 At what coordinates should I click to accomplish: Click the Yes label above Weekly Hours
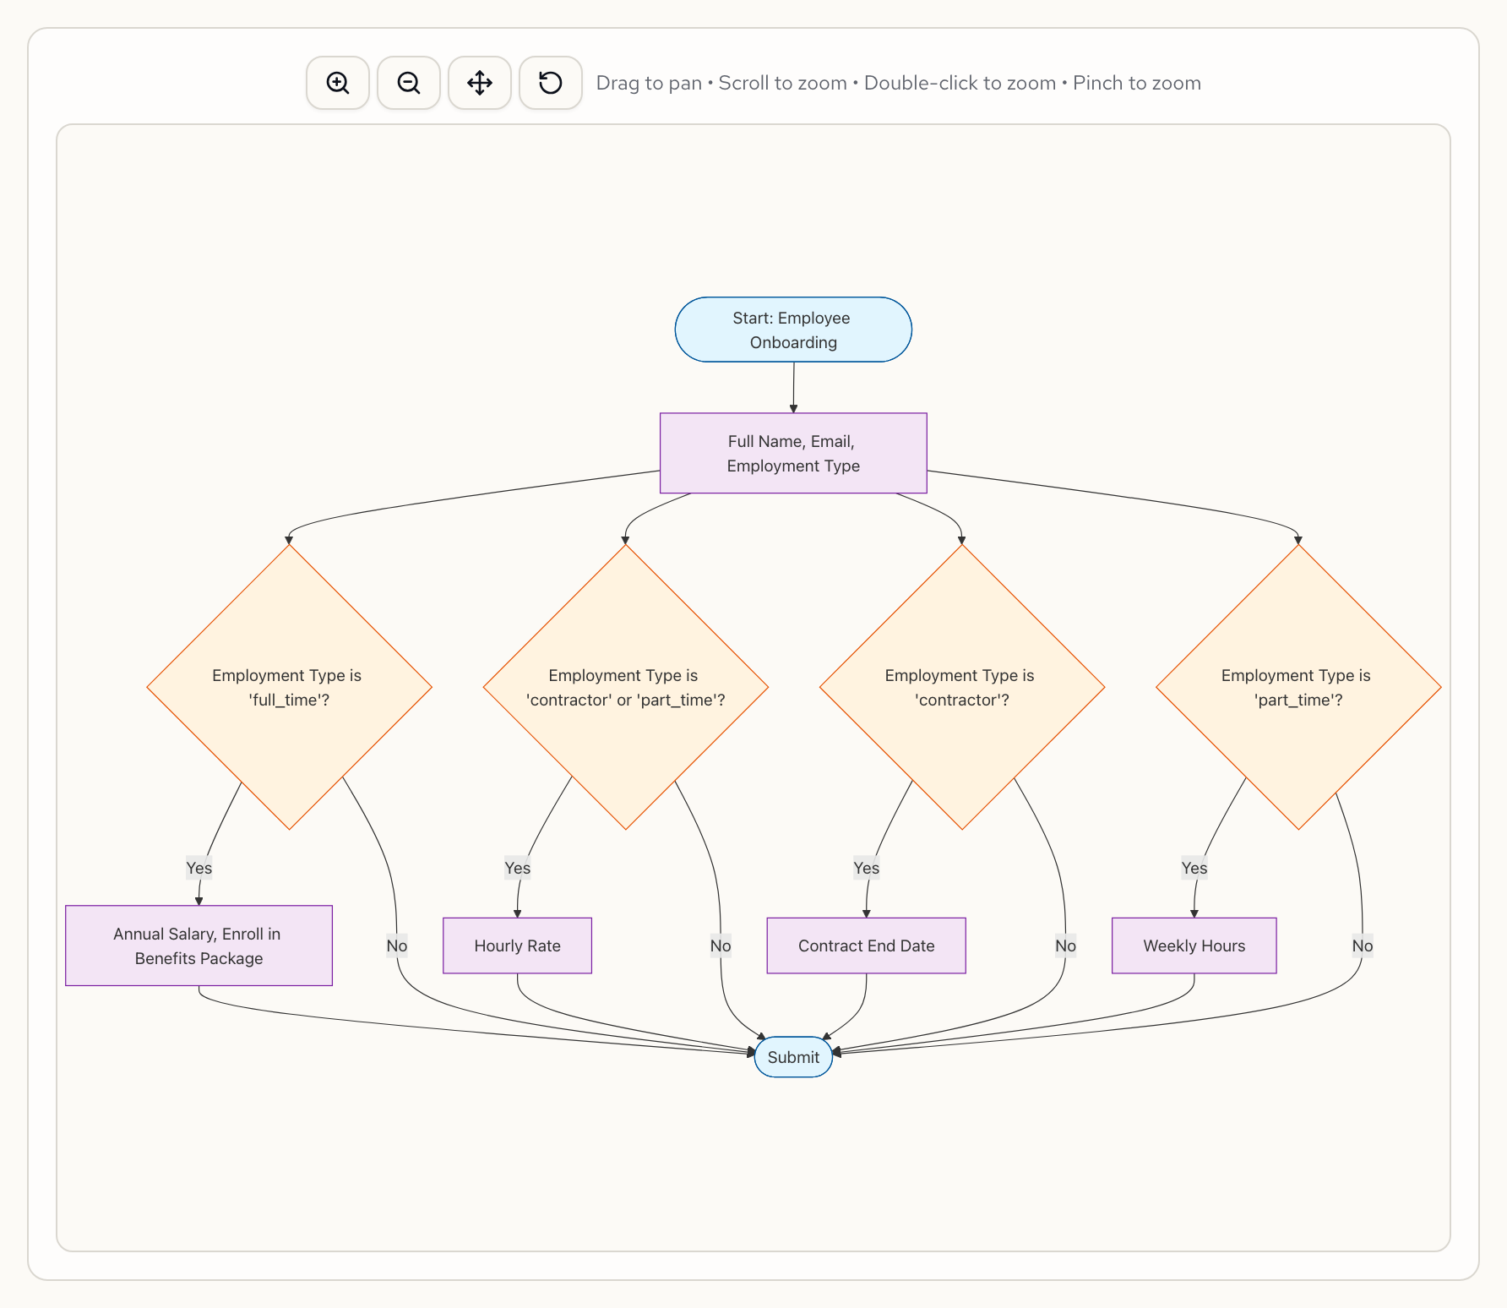[1194, 868]
